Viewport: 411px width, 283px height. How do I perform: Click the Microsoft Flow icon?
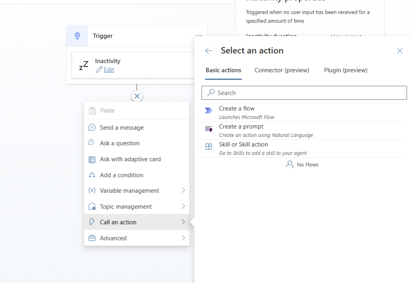(x=209, y=110)
